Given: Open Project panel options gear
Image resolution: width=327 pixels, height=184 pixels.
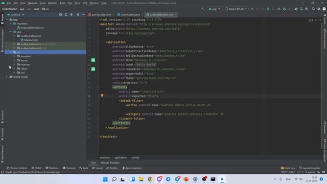Looking at the screenshot, I should pyautogui.click(x=78, y=15).
